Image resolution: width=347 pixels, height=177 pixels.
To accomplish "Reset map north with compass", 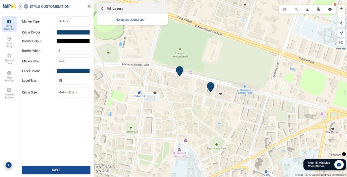I will click(x=341, y=23).
